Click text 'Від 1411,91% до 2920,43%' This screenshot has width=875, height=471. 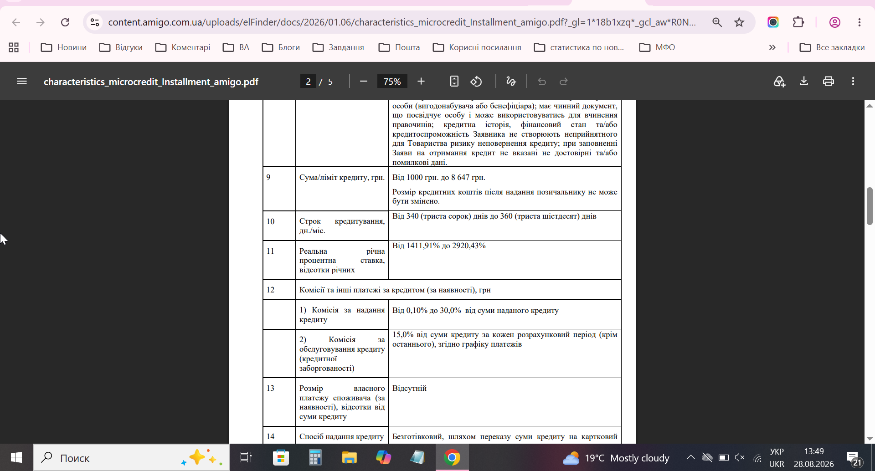point(439,246)
